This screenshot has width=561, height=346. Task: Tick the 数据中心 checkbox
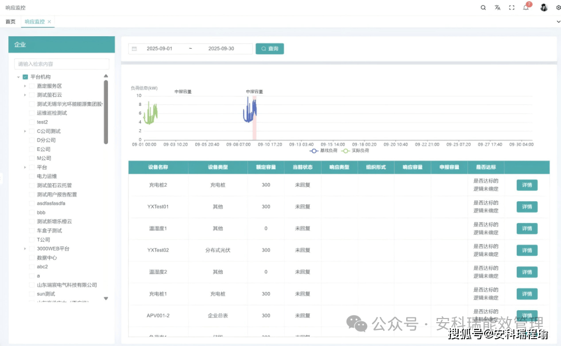32,258
